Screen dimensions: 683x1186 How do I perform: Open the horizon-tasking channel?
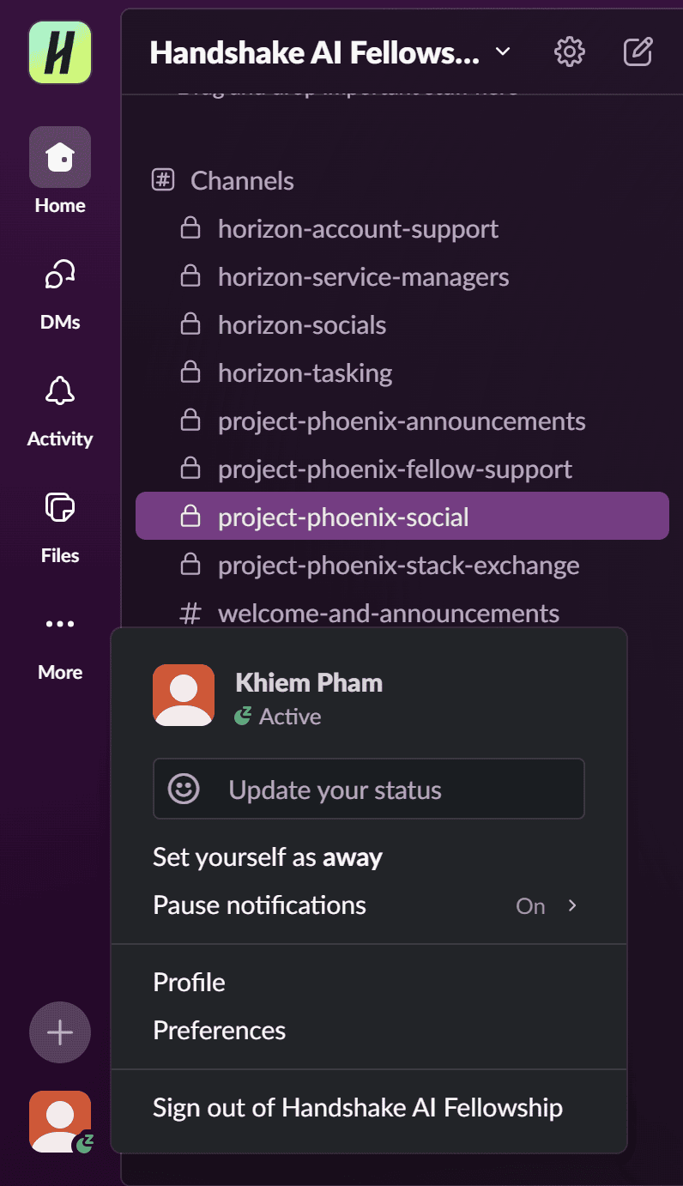click(x=305, y=373)
